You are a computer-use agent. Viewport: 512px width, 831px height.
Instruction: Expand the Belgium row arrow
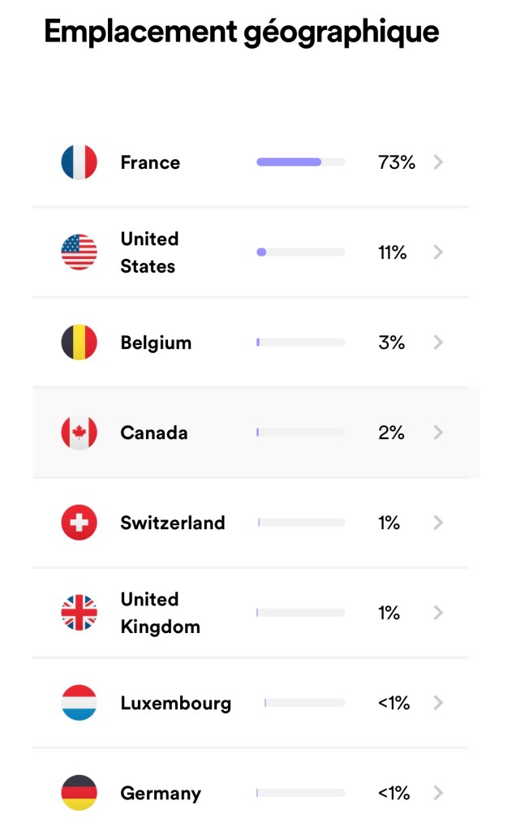438,342
